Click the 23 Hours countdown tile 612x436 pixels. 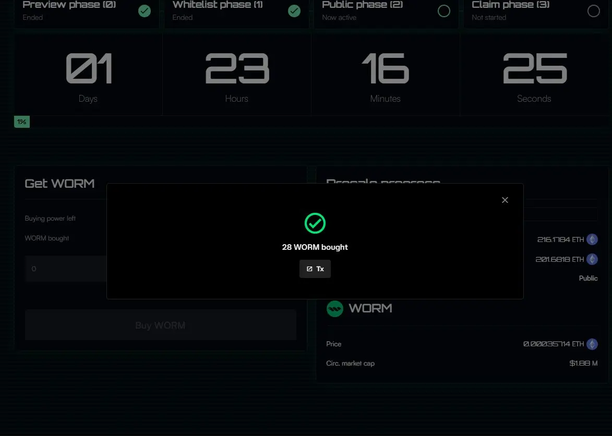click(x=237, y=74)
